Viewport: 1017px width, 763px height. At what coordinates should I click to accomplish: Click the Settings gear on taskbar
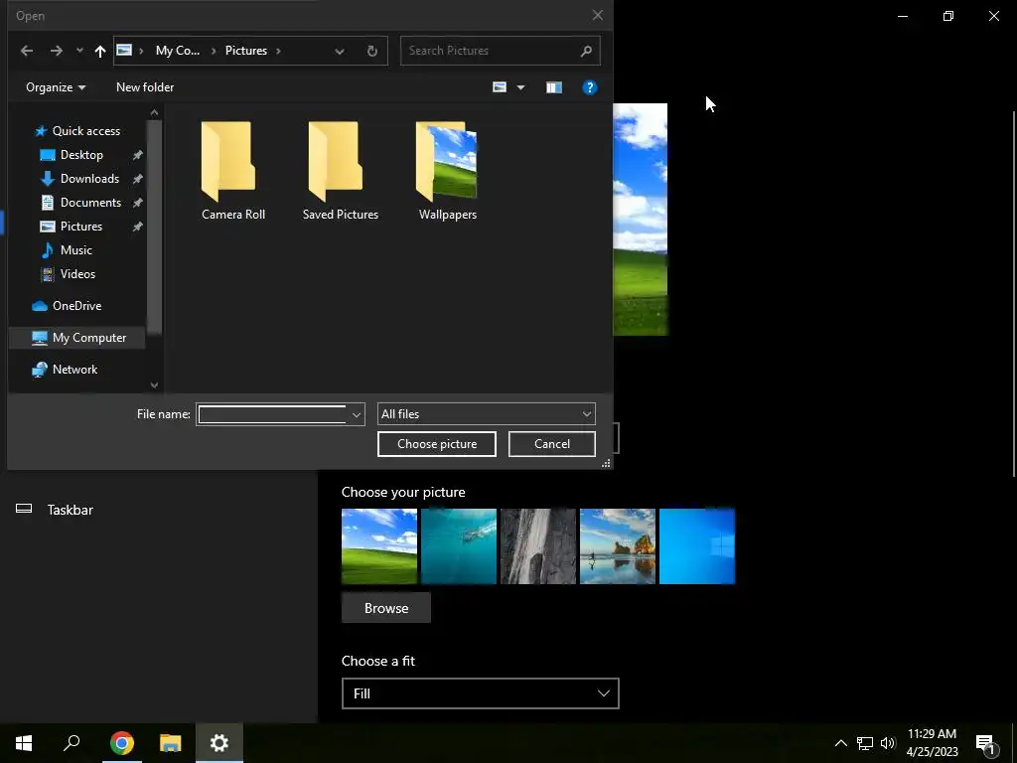[219, 743]
